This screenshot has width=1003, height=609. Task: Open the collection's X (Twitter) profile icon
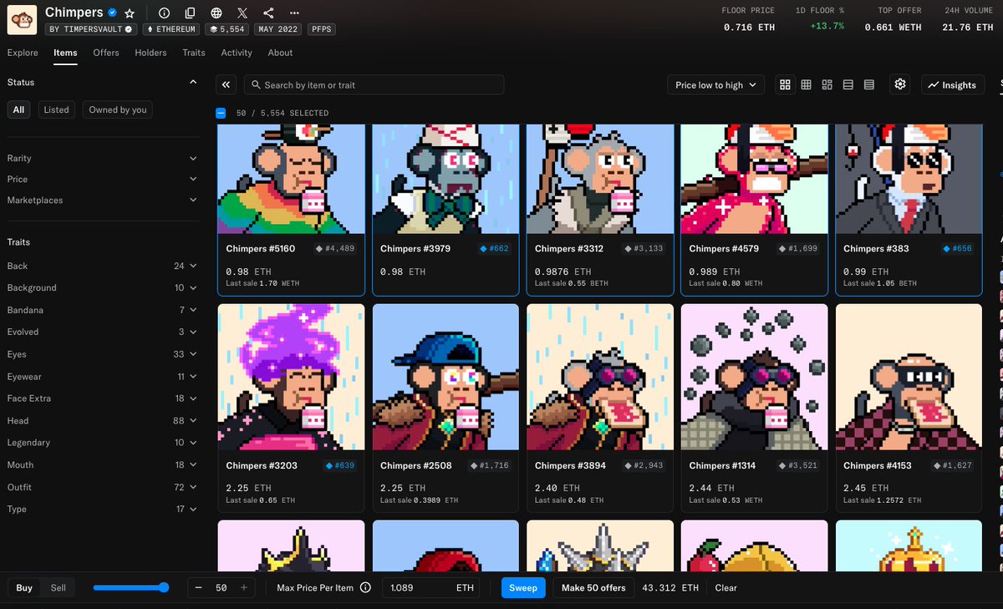(x=242, y=13)
